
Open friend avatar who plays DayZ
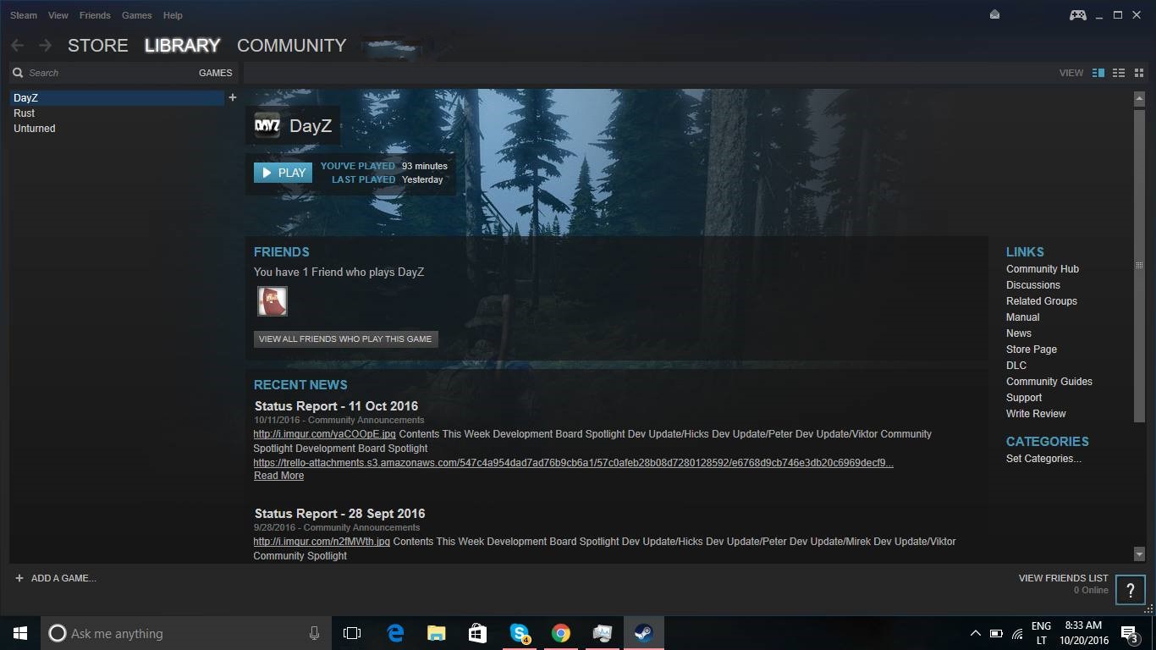pyautogui.click(x=272, y=301)
